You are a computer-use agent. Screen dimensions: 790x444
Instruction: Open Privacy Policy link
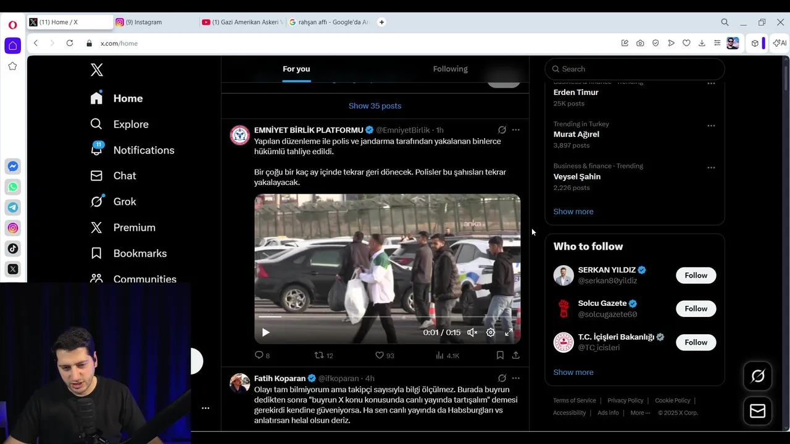click(625, 400)
